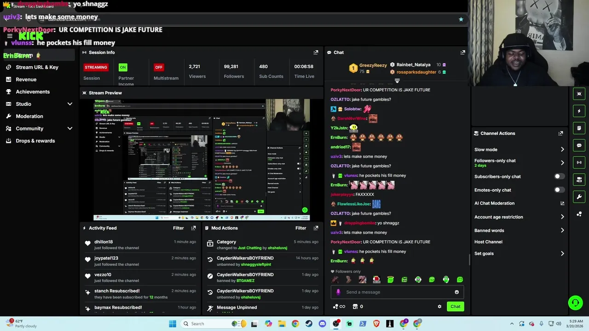Open the green headset support button
This screenshot has width=589, height=331.
tap(575, 302)
